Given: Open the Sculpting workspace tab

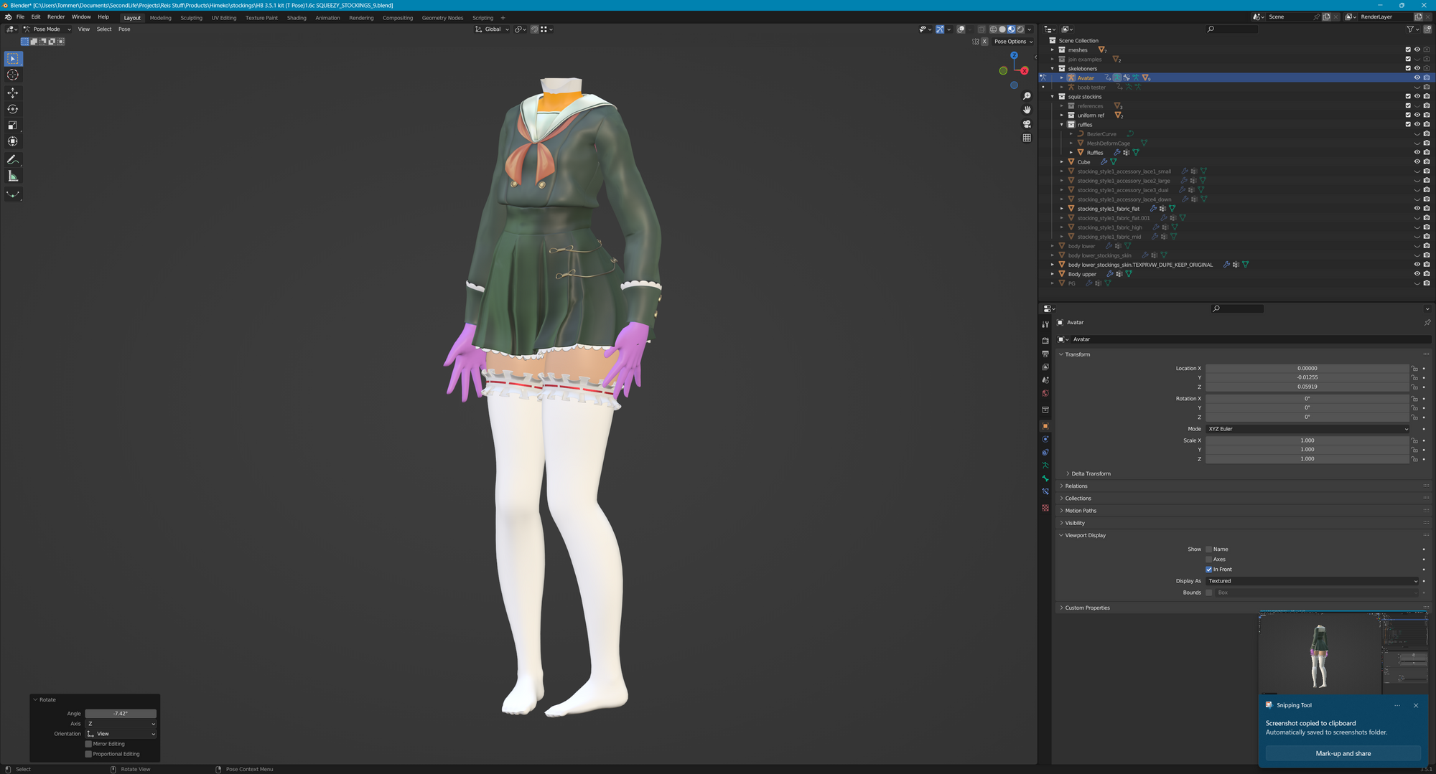Looking at the screenshot, I should (191, 18).
